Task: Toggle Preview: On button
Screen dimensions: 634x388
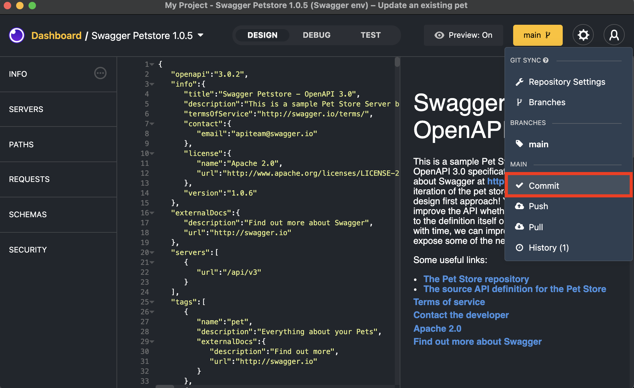Action: point(463,35)
